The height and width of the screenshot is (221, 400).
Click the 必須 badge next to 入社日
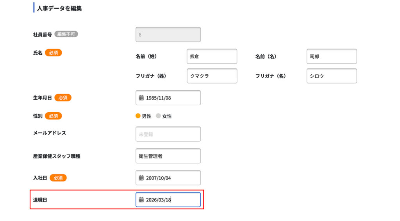coord(58,178)
